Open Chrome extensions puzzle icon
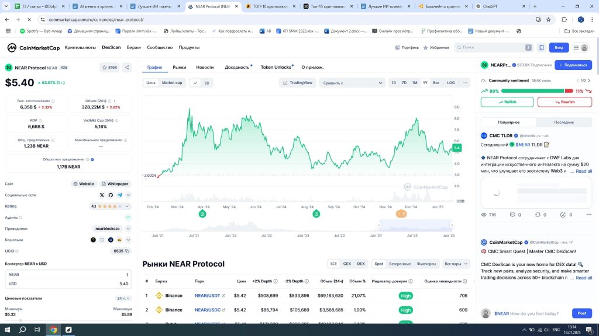This screenshot has width=599, height=336. tap(564, 19)
